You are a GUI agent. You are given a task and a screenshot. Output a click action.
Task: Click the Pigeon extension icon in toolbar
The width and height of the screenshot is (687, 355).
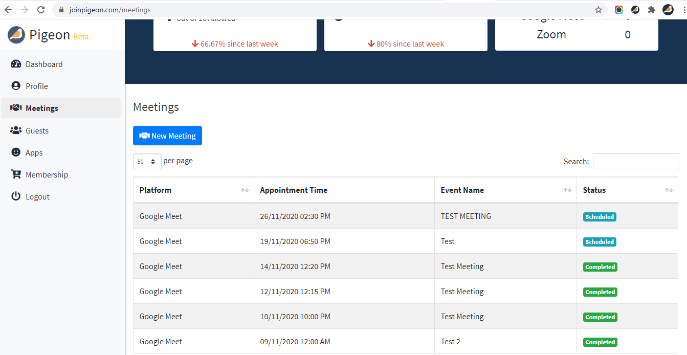pos(635,10)
